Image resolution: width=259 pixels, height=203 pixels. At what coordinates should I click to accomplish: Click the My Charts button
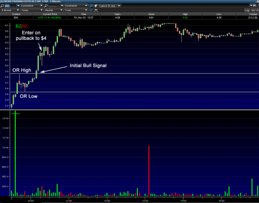(x=255, y=10)
